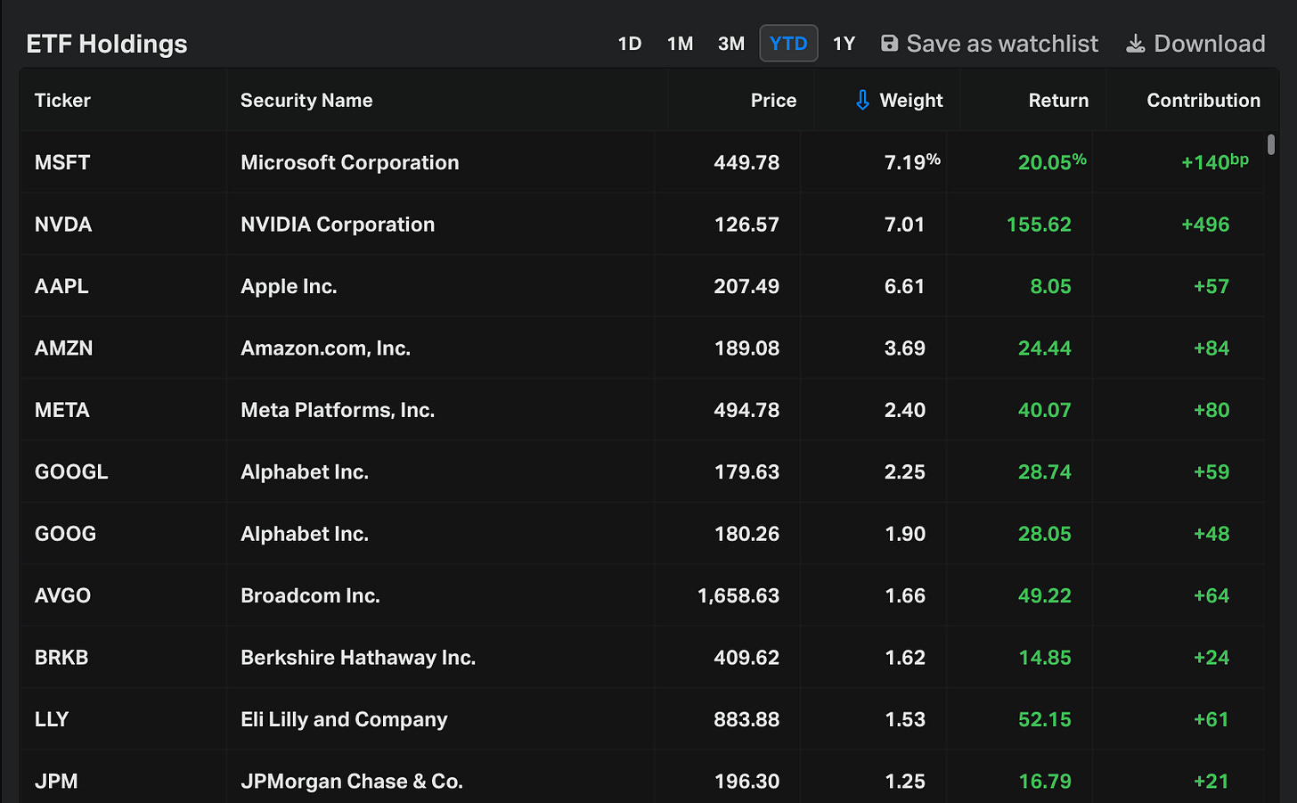The image size is (1297, 803).
Task: Click Microsoft price 449.78
Action: [x=746, y=162]
